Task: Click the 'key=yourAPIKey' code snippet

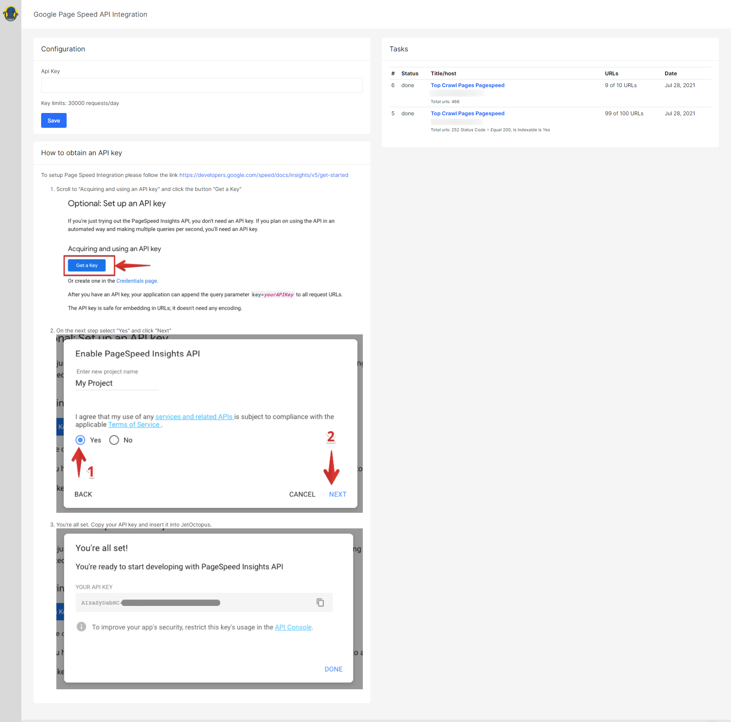Action: point(273,294)
